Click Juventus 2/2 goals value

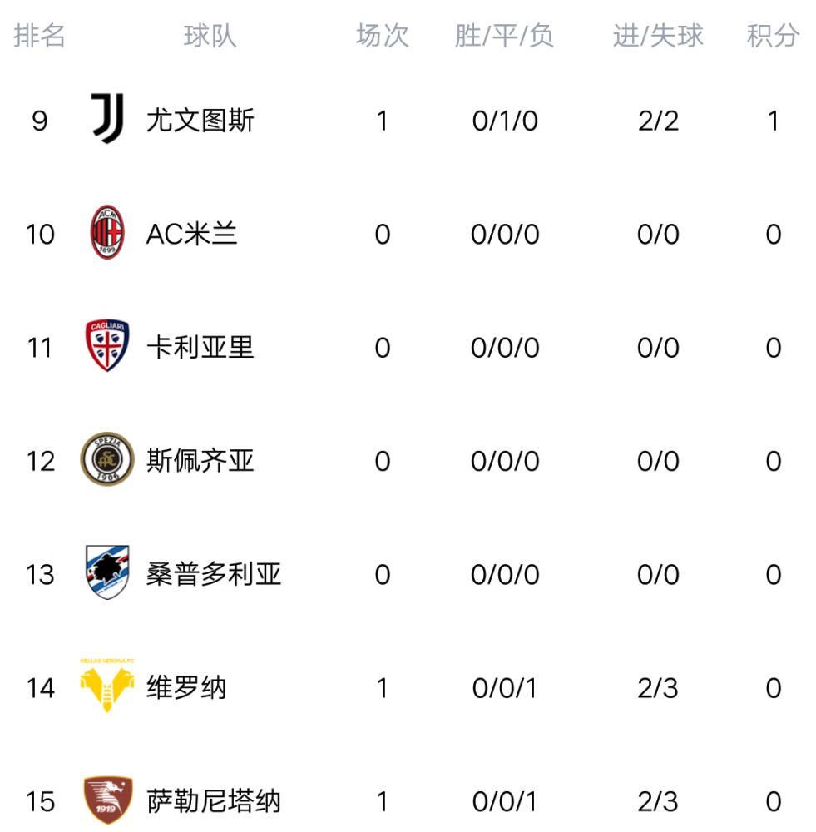(x=658, y=121)
